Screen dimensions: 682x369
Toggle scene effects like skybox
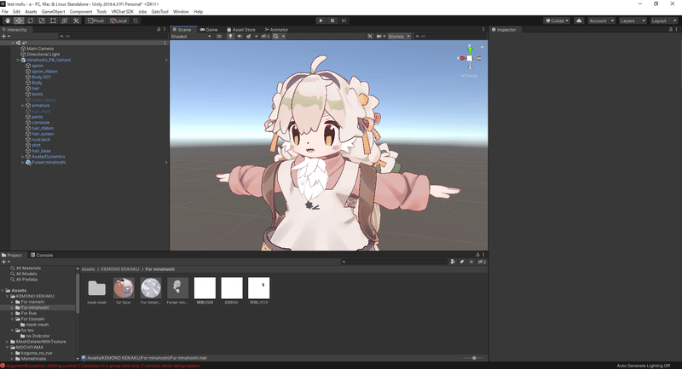pos(249,37)
